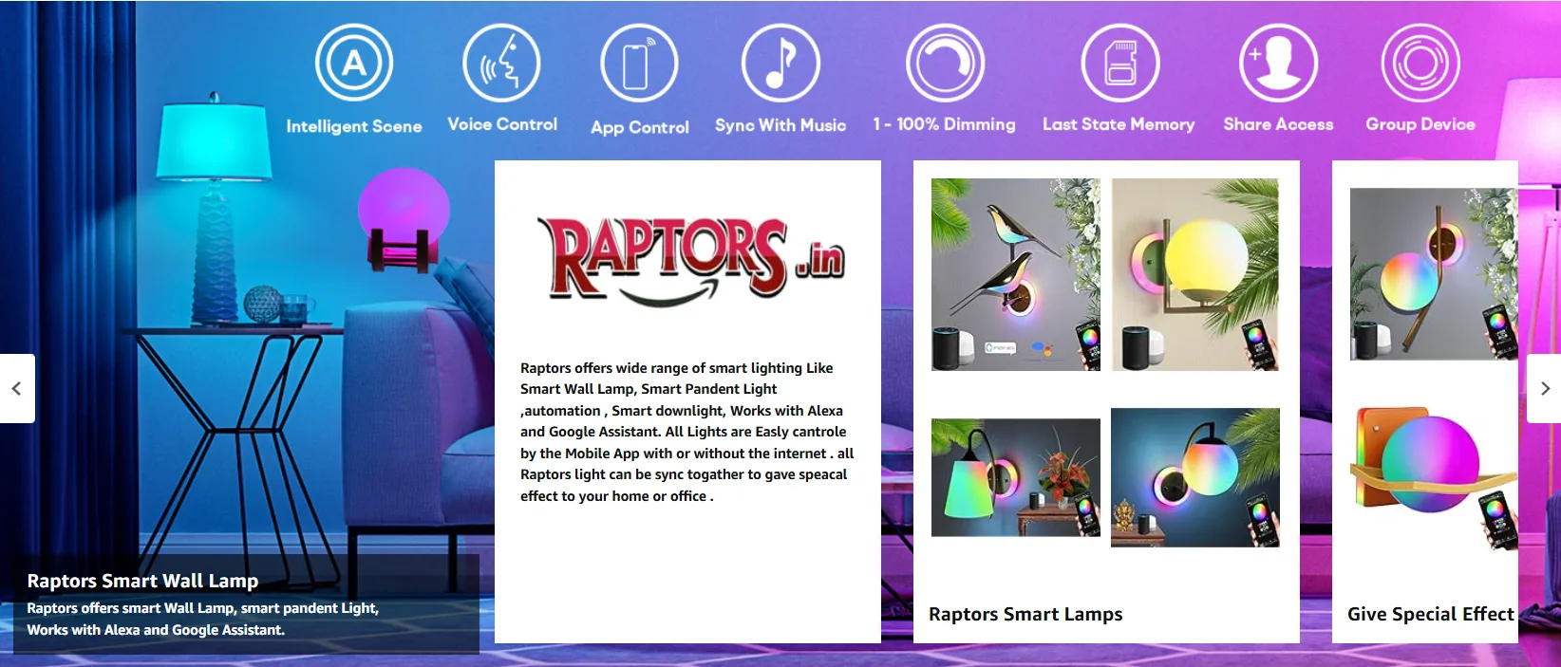The height and width of the screenshot is (667, 1561).
Task: Click the Raptors description paragraph text
Action: pyautogui.click(x=686, y=432)
